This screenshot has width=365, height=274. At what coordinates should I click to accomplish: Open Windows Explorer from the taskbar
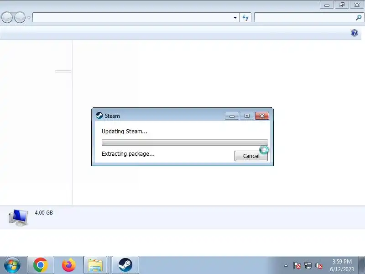point(95,265)
